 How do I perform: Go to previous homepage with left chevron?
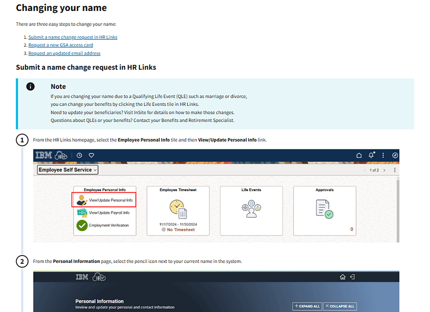click(x=365, y=170)
